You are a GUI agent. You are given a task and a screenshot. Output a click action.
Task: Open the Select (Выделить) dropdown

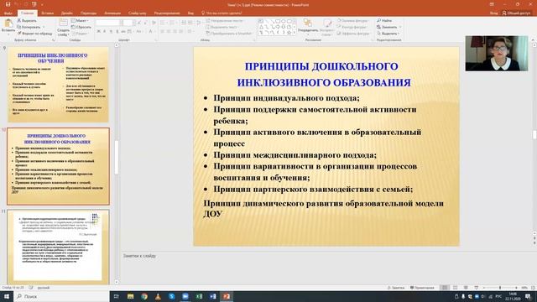[388, 34]
